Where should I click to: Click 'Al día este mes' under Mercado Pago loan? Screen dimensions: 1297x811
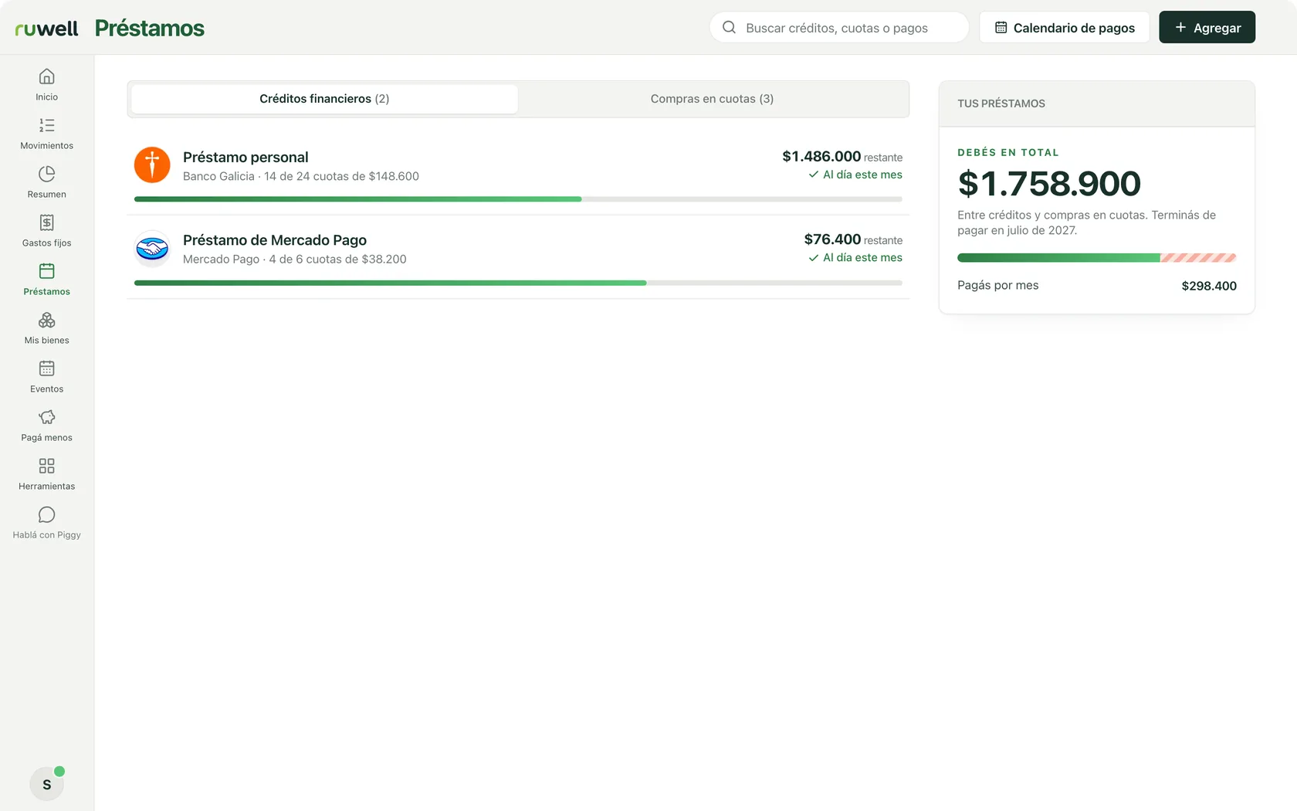tap(855, 258)
